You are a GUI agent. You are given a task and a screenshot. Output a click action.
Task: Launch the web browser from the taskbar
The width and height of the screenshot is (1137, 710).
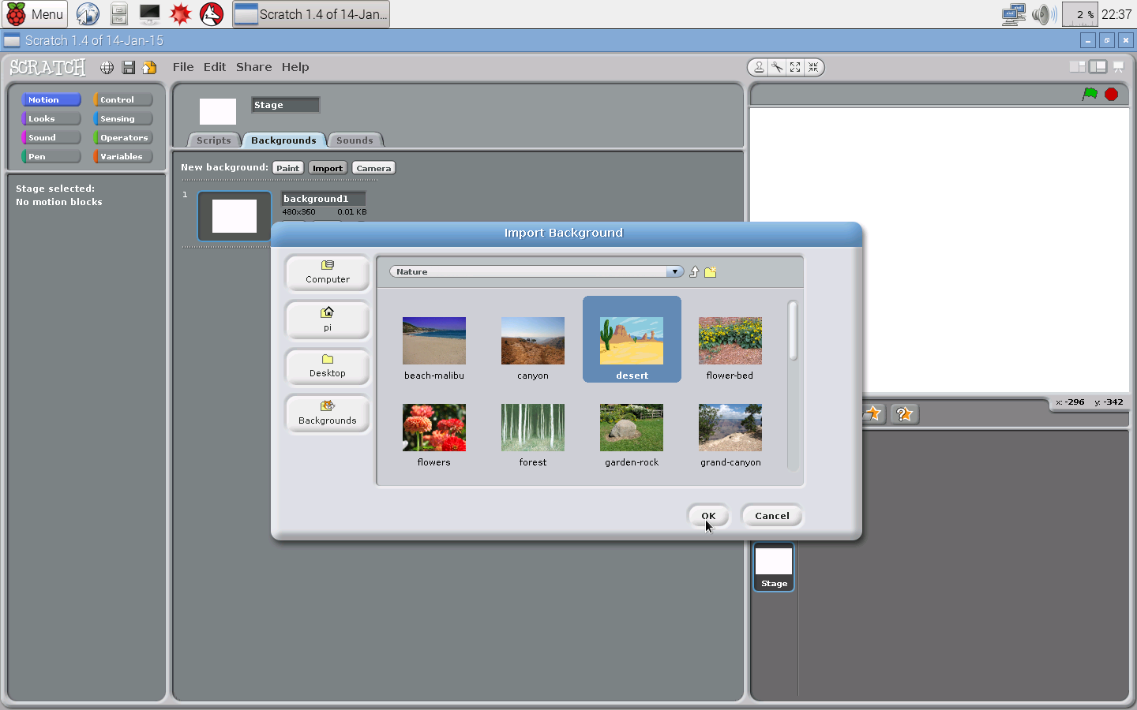[x=87, y=13]
